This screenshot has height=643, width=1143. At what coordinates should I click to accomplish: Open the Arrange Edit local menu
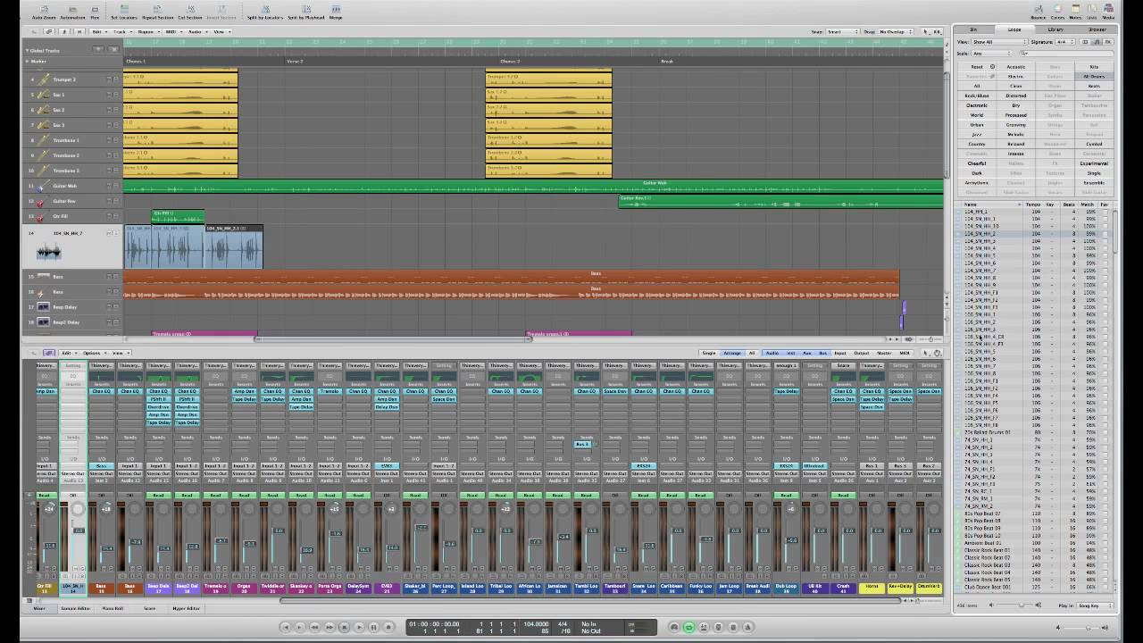(98, 31)
